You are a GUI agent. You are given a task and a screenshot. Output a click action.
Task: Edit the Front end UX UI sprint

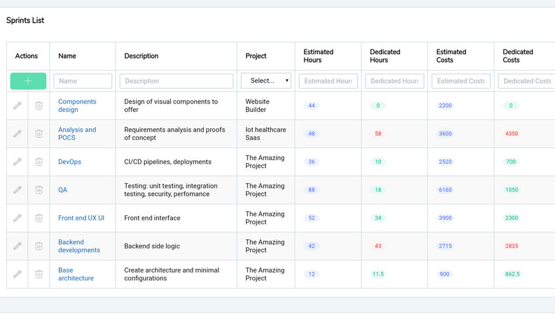[x=17, y=218]
